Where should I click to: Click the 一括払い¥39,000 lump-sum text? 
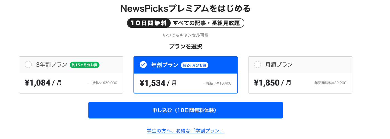click(x=103, y=83)
